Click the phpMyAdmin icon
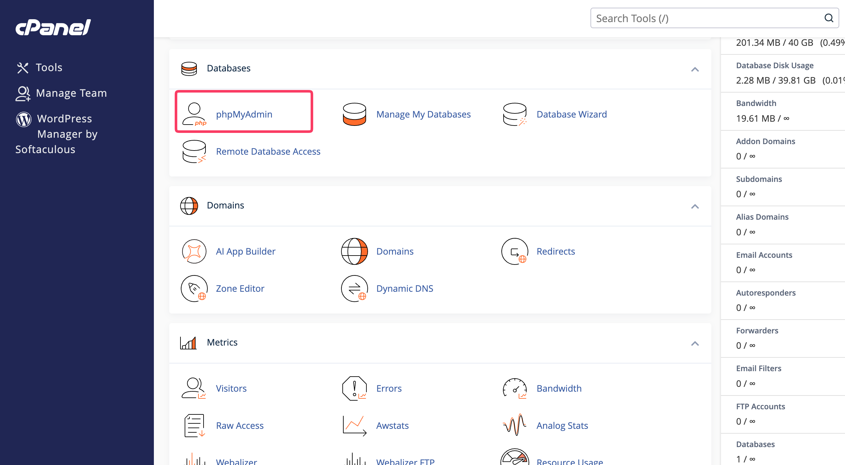 tap(194, 114)
